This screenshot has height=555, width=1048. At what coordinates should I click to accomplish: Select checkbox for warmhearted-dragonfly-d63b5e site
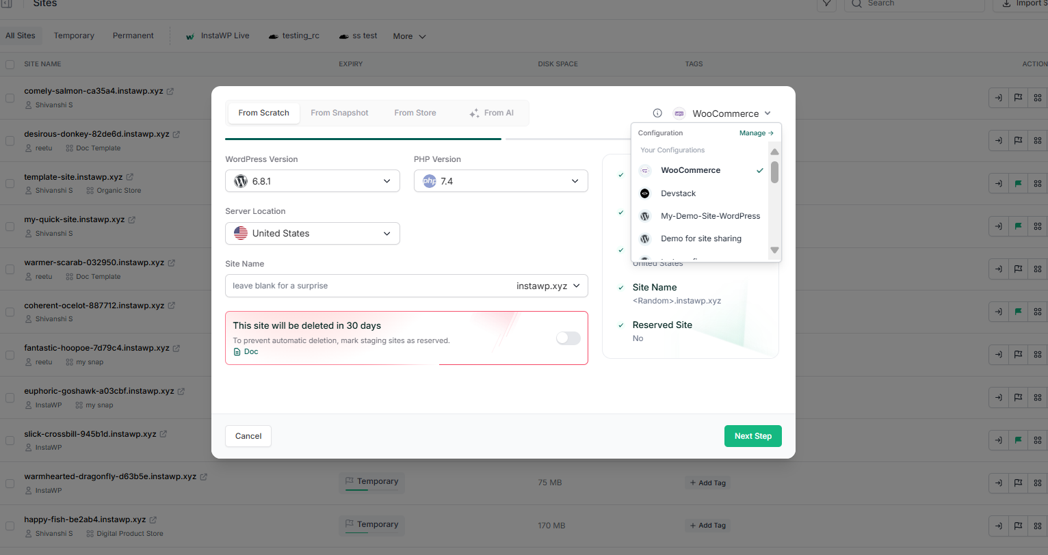(x=10, y=483)
